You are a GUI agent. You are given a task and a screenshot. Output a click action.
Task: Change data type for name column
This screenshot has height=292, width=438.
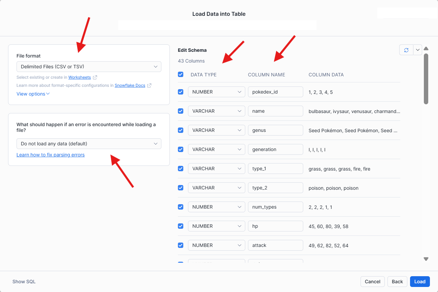pyautogui.click(x=217, y=111)
